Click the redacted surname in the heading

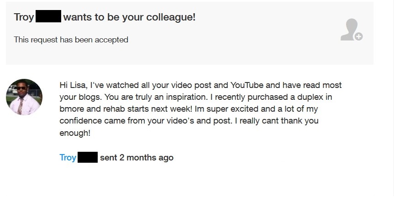click(x=48, y=17)
